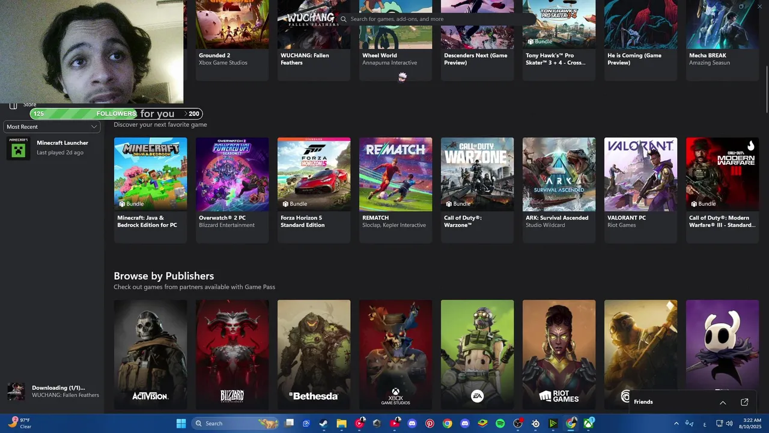Pop out the Friends panel
Screen dimensions: 769x433
tap(744, 402)
